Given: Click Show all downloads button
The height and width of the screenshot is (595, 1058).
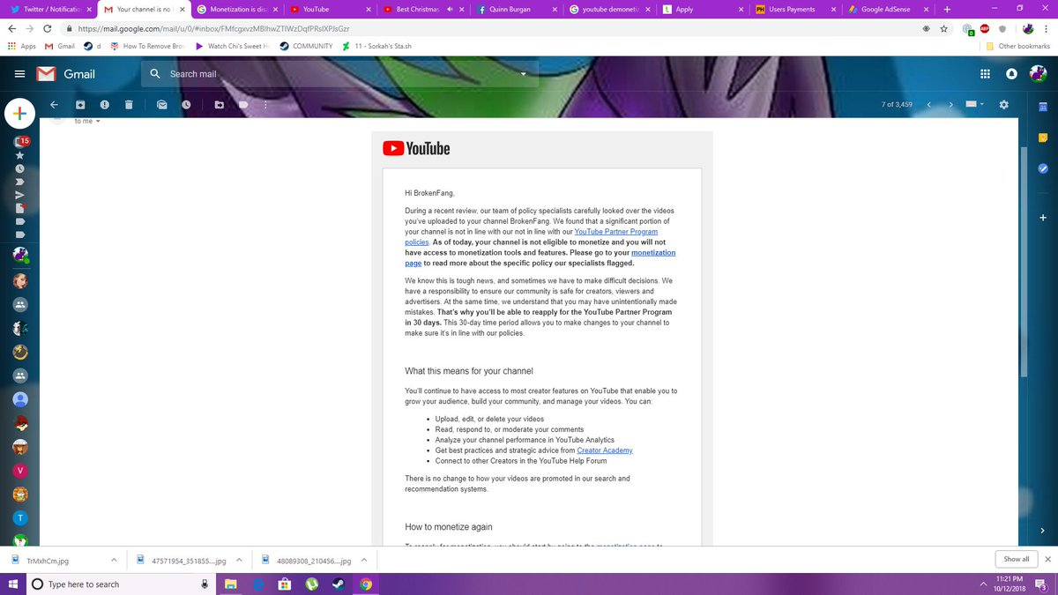Looking at the screenshot, I should point(1016,559).
